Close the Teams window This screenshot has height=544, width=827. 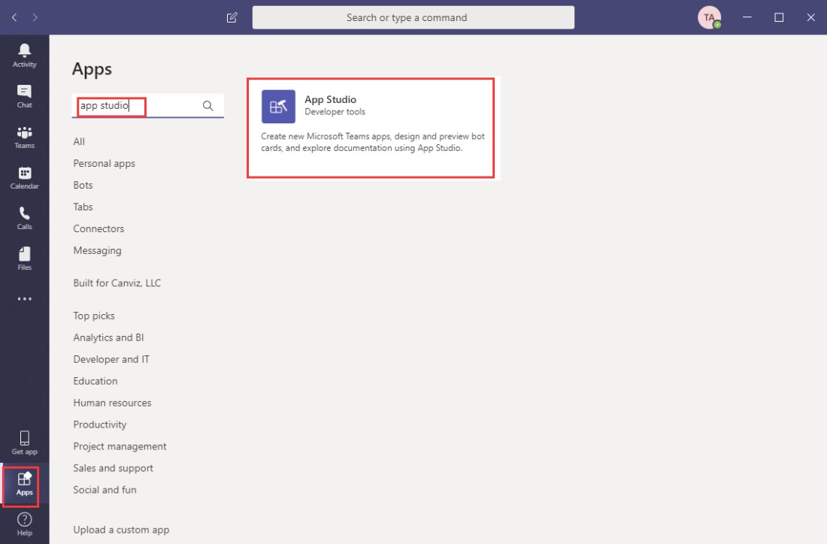810,17
